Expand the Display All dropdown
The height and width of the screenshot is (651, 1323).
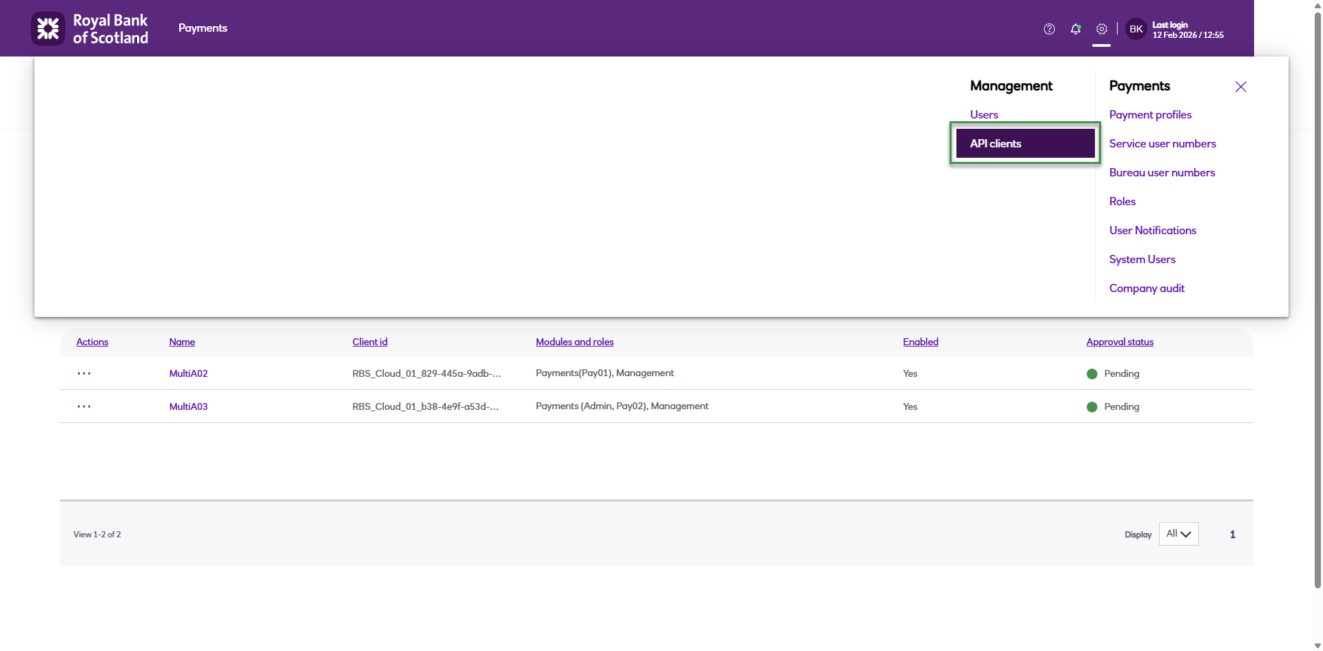coord(1179,534)
